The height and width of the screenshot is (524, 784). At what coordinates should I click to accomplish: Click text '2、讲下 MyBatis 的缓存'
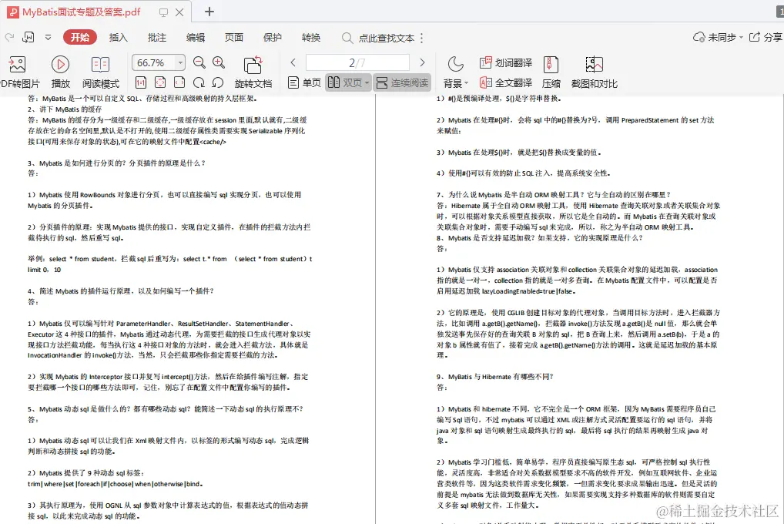pyautogui.click(x=65, y=109)
